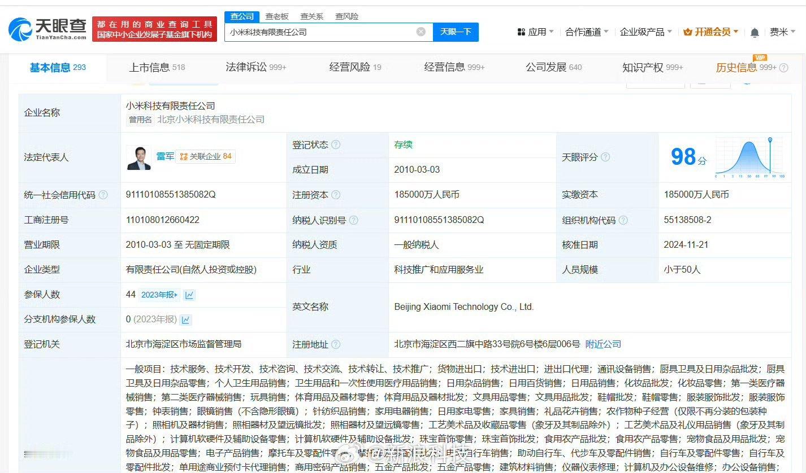Select the 经营风险 tab
The width and height of the screenshot is (806, 473).
coord(356,68)
